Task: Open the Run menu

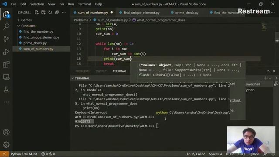Action: [71, 4]
